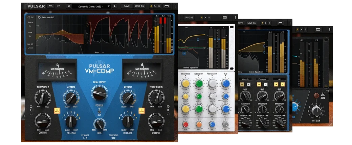Open three-dot menu in white EQ plugin
The image size is (352, 145).
pyautogui.click(x=235, y=18)
